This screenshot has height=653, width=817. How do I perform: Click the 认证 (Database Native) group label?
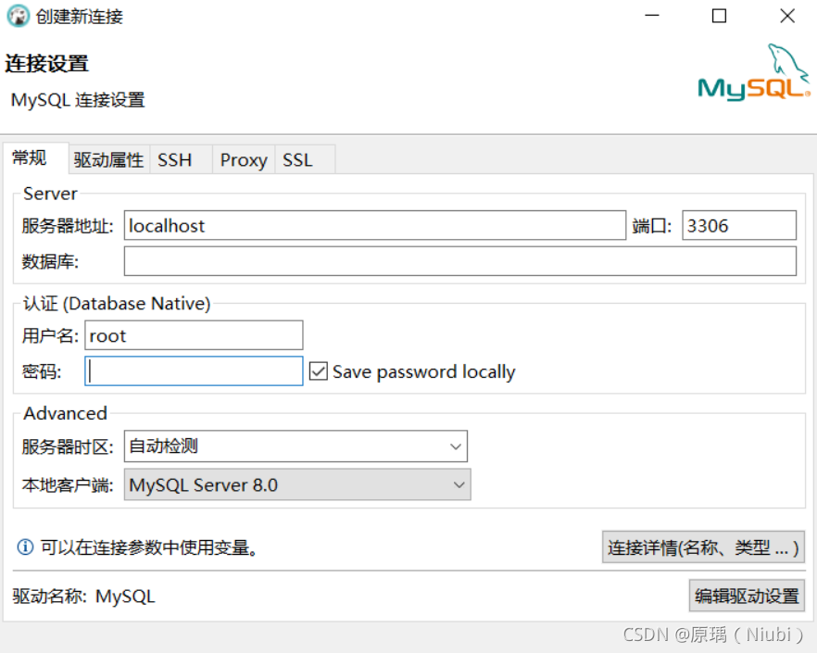point(117,303)
